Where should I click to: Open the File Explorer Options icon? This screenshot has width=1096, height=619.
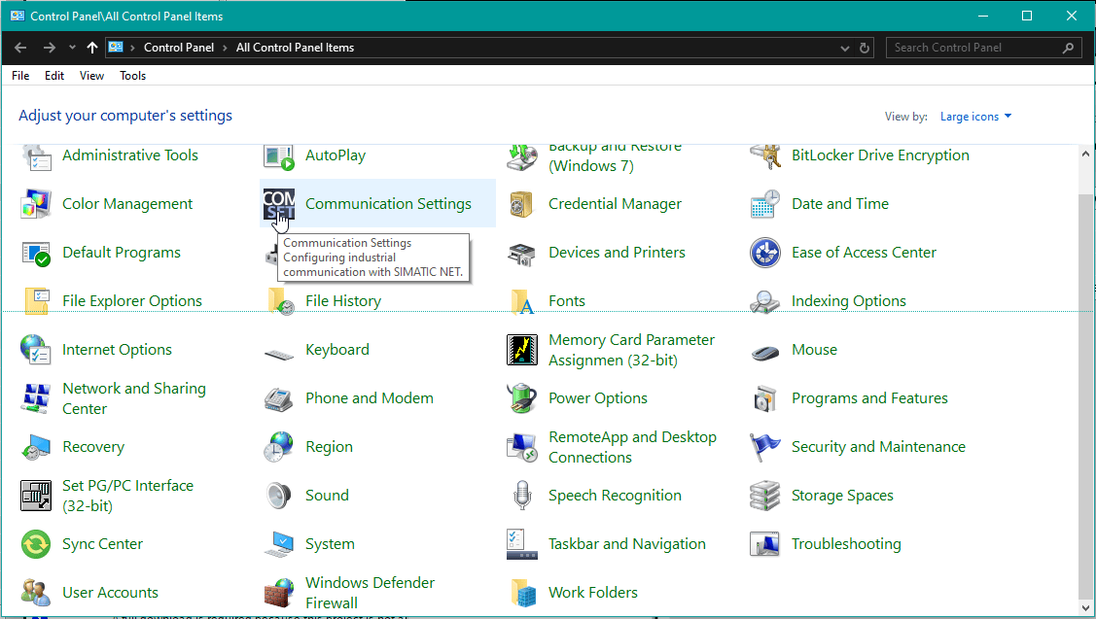click(x=36, y=301)
